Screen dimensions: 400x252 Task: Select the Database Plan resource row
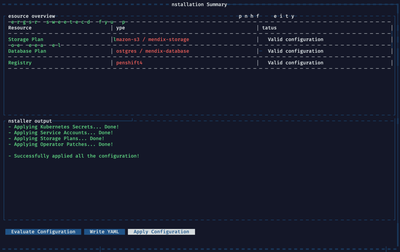(200, 51)
